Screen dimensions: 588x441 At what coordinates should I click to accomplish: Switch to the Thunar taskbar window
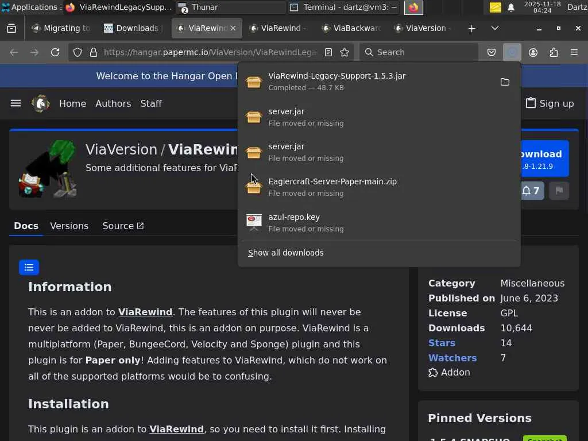pyautogui.click(x=231, y=7)
